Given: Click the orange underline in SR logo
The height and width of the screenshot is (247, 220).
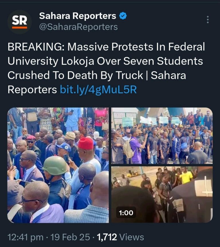Looking at the screenshot, I should coord(19,27).
